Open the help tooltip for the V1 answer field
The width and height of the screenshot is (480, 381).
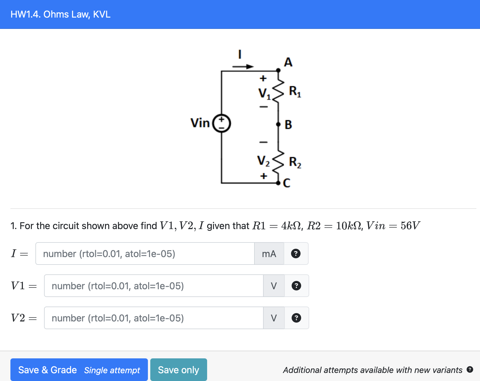click(296, 286)
